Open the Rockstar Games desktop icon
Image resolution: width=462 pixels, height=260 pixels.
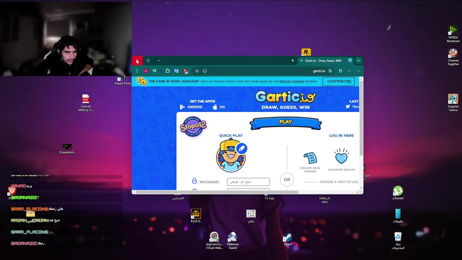pos(306,53)
